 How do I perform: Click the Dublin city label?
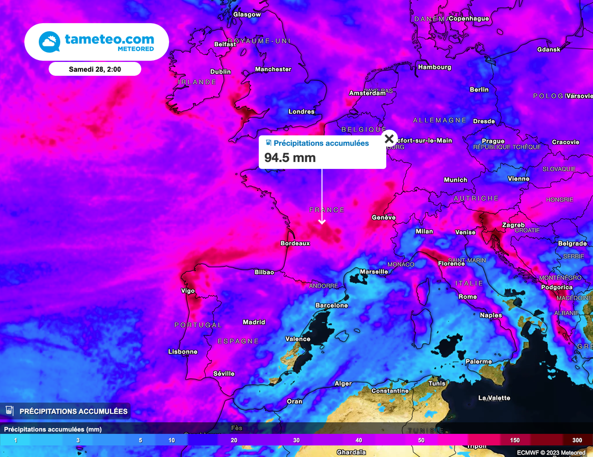pos(220,72)
